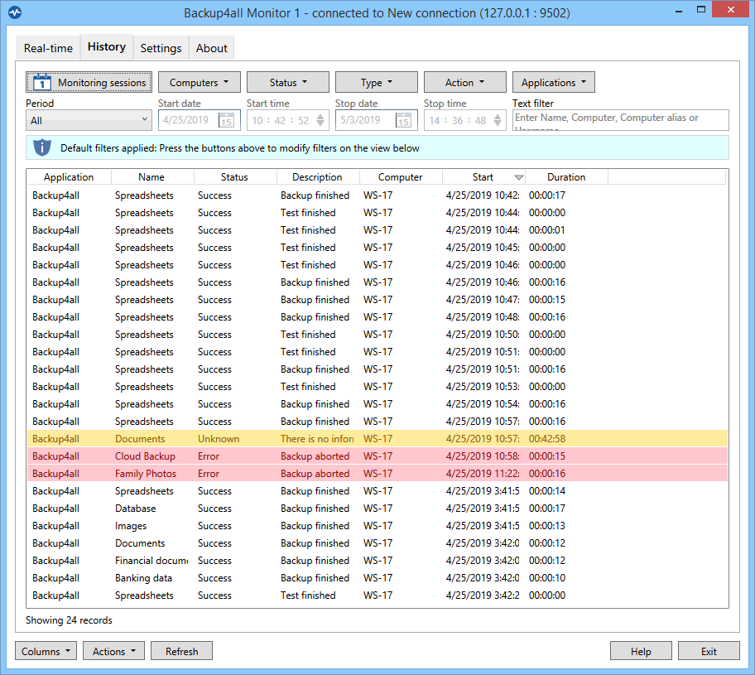The height and width of the screenshot is (675, 755).
Task: Open the Actions dropdown button
Action: tap(113, 651)
